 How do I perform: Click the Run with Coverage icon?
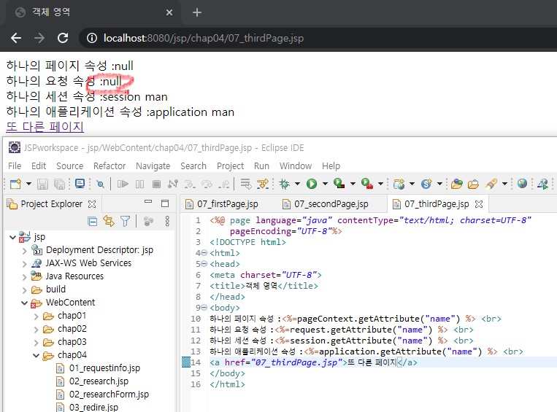pyautogui.click(x=339, y=184)
